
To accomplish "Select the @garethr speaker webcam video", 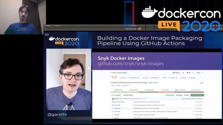I will [x=69, y=80].
